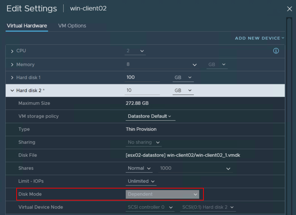Open the CPU count dropdown
The image size is (296, 215).
click(x=136, y=51)
